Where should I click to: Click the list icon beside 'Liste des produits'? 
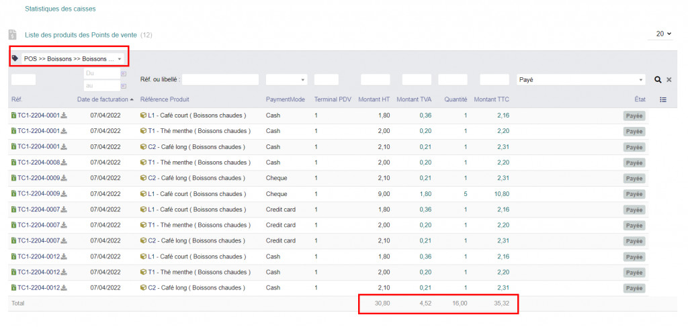click(12, 34)
